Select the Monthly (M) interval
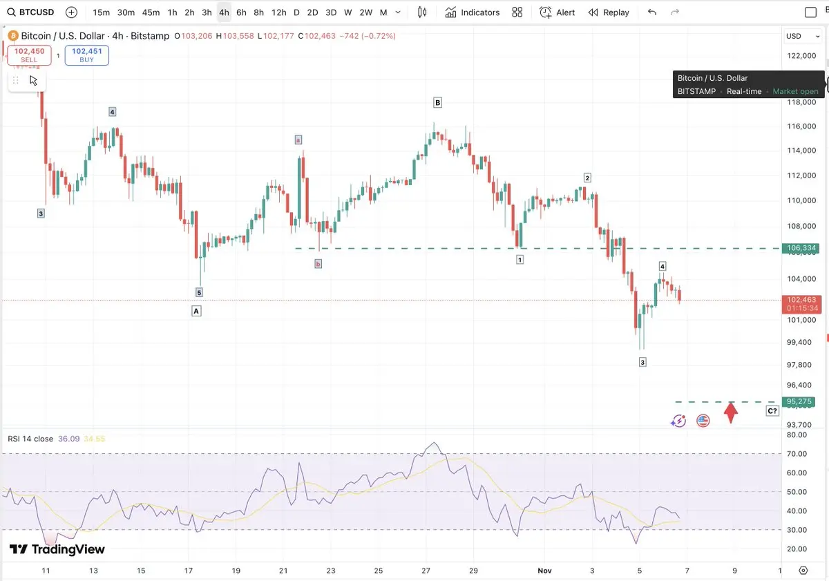Viewport: 829px width, 581px height. click(x=383, y=12)
